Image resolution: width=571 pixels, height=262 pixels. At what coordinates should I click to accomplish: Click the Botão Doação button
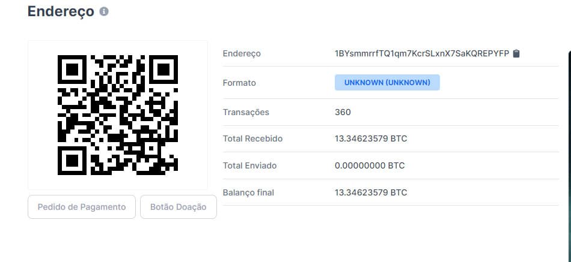(179, 207)
